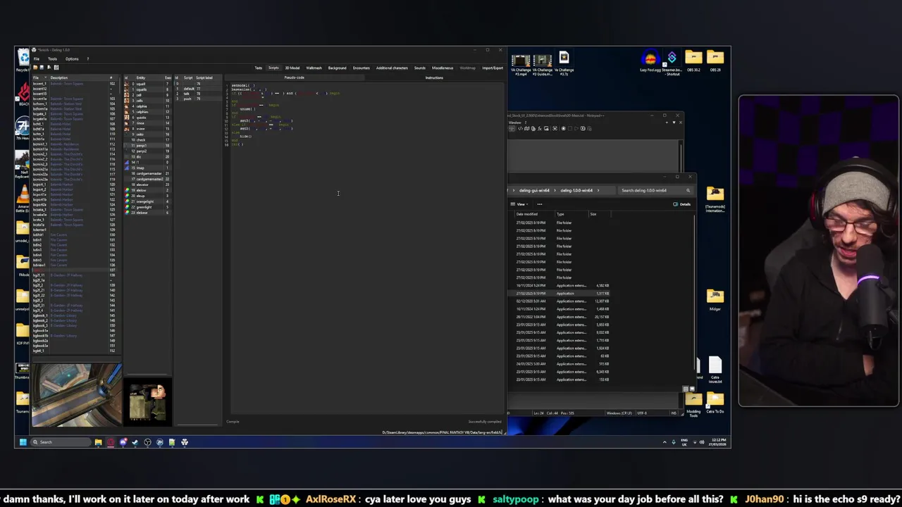902x507 pixels.
Task: Select the rinoa entity row
Action: click(x=147, y=123)
